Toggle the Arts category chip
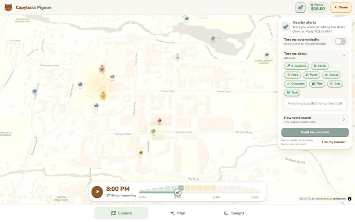355x222 pixels. pyautogui.click(x=335, y=84)
